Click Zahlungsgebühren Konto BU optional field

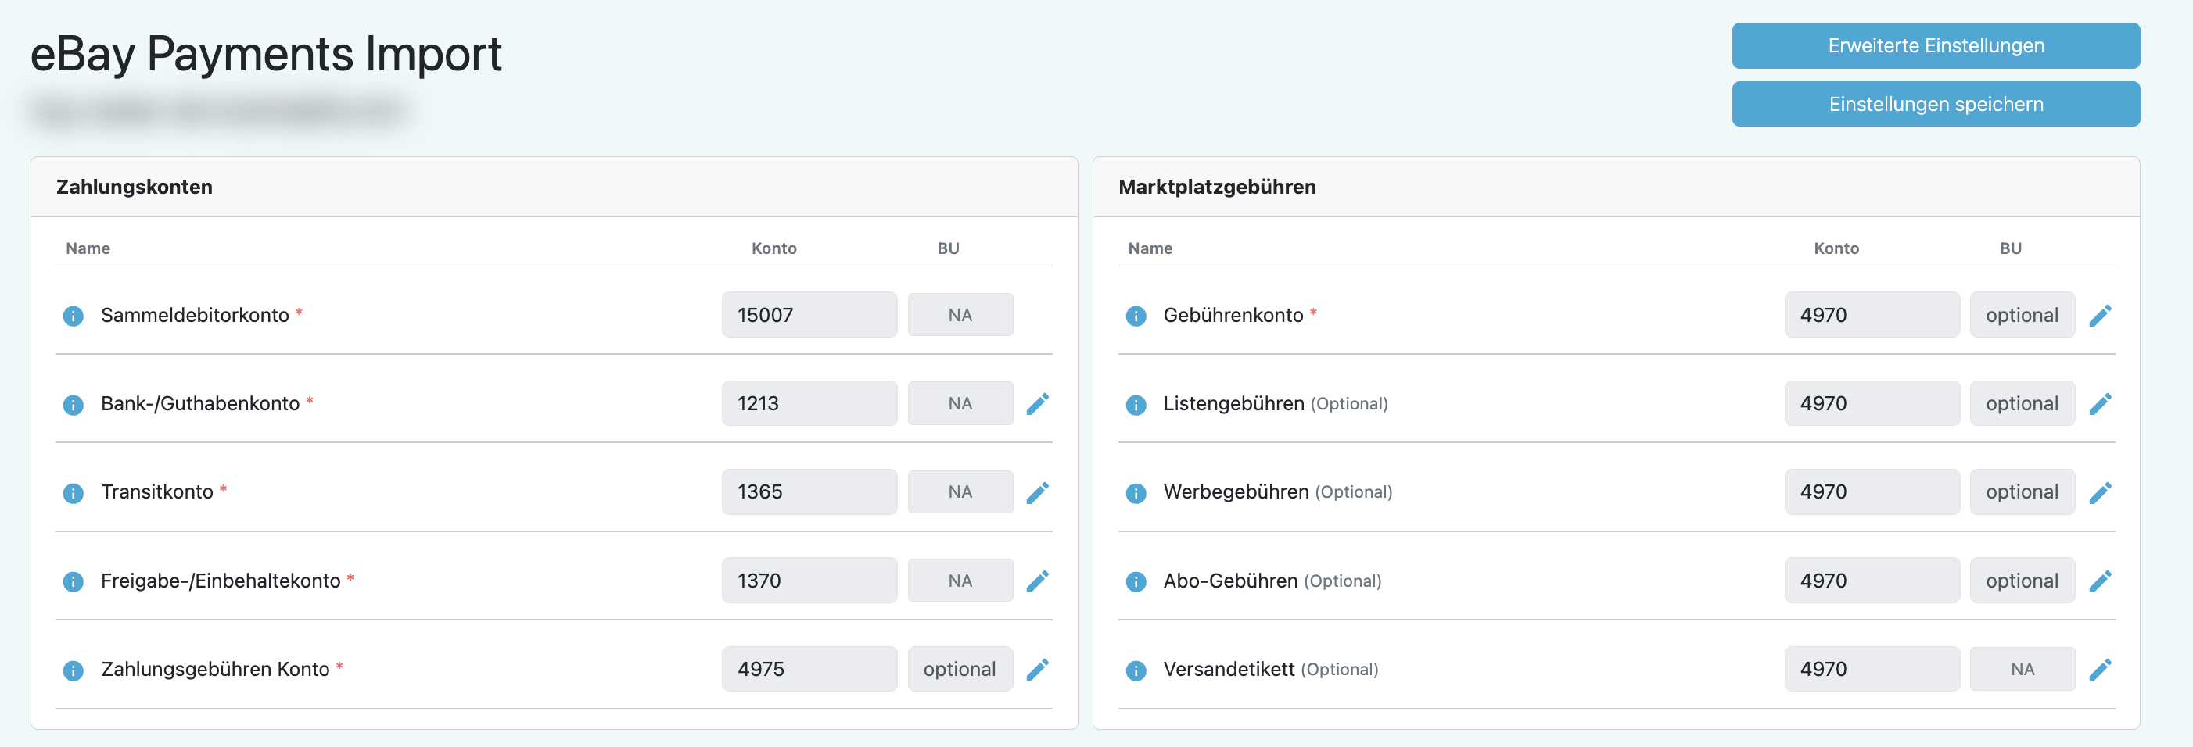[960, 669]
